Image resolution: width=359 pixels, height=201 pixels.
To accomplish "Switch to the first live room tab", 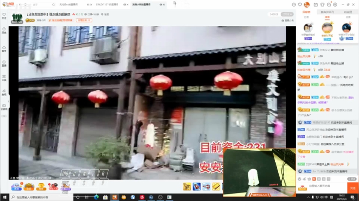I will click(x=73, y=4).
